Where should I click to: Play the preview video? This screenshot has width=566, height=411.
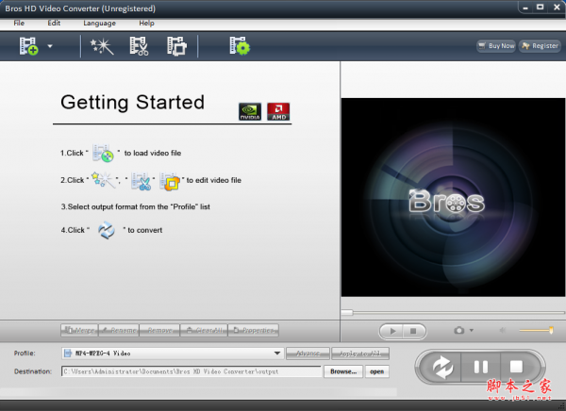[392, 331]
